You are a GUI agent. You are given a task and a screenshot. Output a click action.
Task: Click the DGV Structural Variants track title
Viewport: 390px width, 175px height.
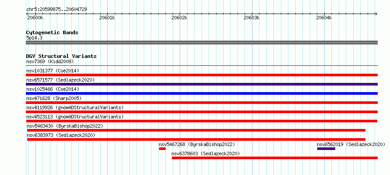pyautogui.click(x=61, y=56)
